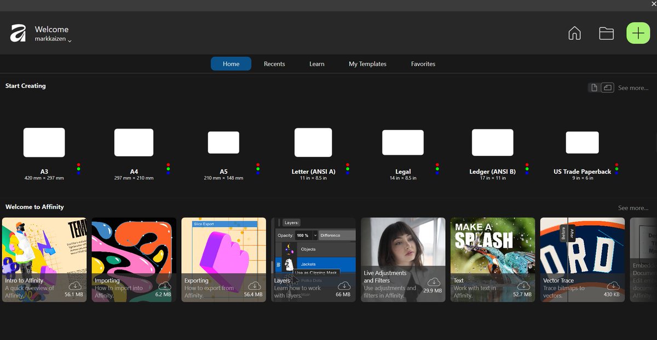Click the '420 mm × 297 mm' size text
Image resolution: width=657 pixels, height=340 pixels.
coord(44,178)
